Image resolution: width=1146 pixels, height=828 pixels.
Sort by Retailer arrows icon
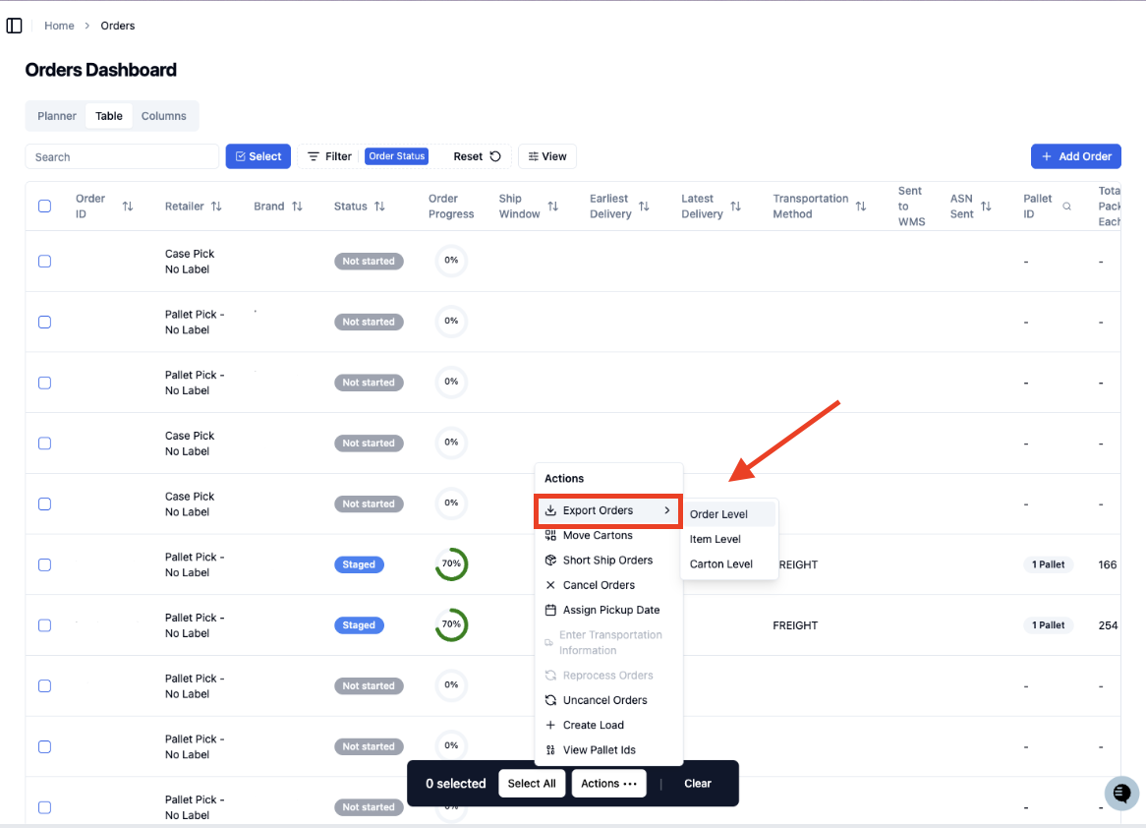[216, 207]
